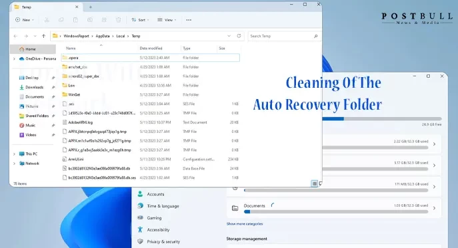
Task: Open the 2.22 GB storage category chevron
Action: pos(435,144)
